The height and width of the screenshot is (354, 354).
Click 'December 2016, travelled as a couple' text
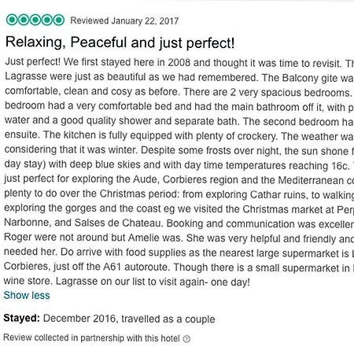coord(129,319)
